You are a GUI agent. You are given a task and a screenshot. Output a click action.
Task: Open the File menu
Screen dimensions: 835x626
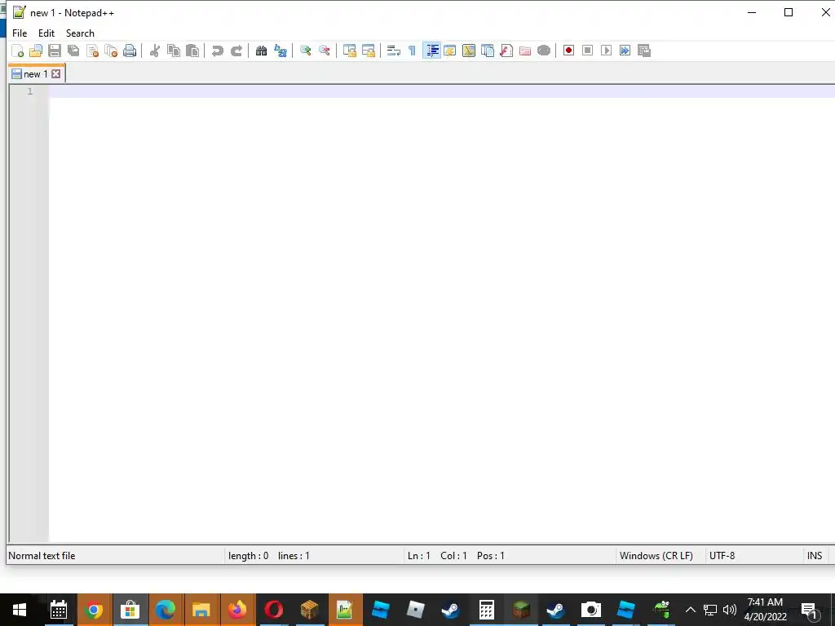[20, 33]
